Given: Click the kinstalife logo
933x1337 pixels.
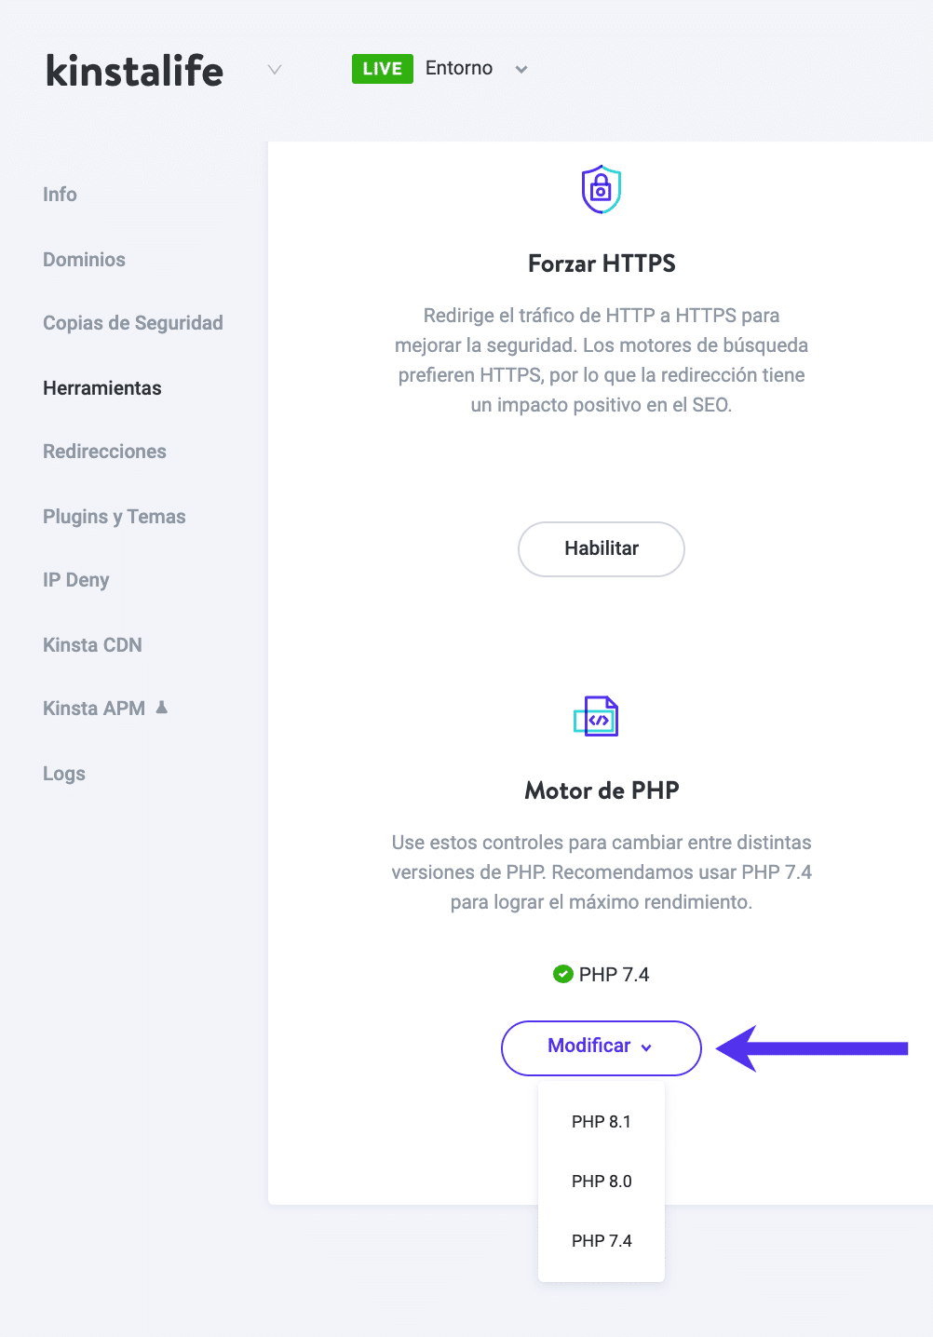Looking at the screenshot, I should [x=135, y=71].
